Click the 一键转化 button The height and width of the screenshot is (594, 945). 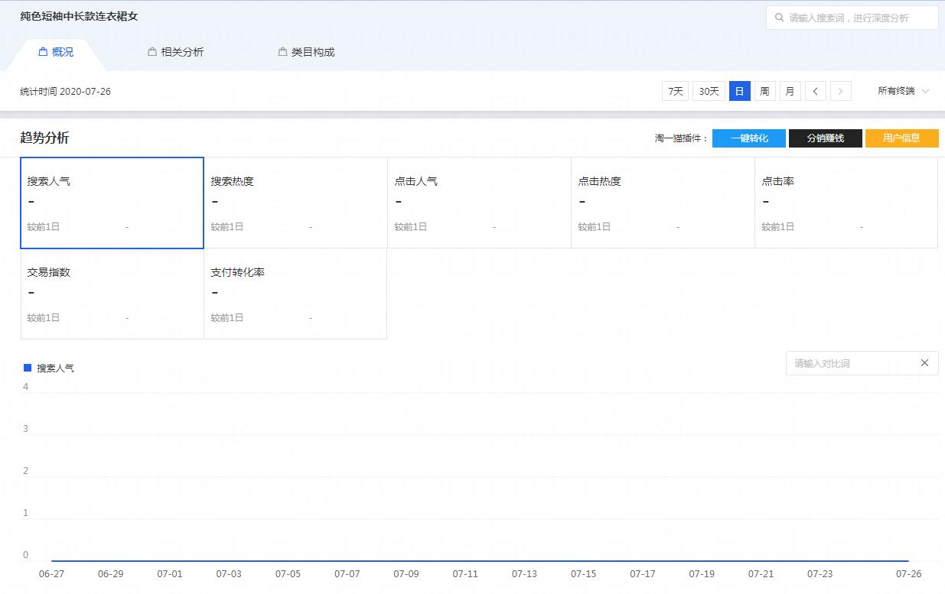(x=748, y=138)
